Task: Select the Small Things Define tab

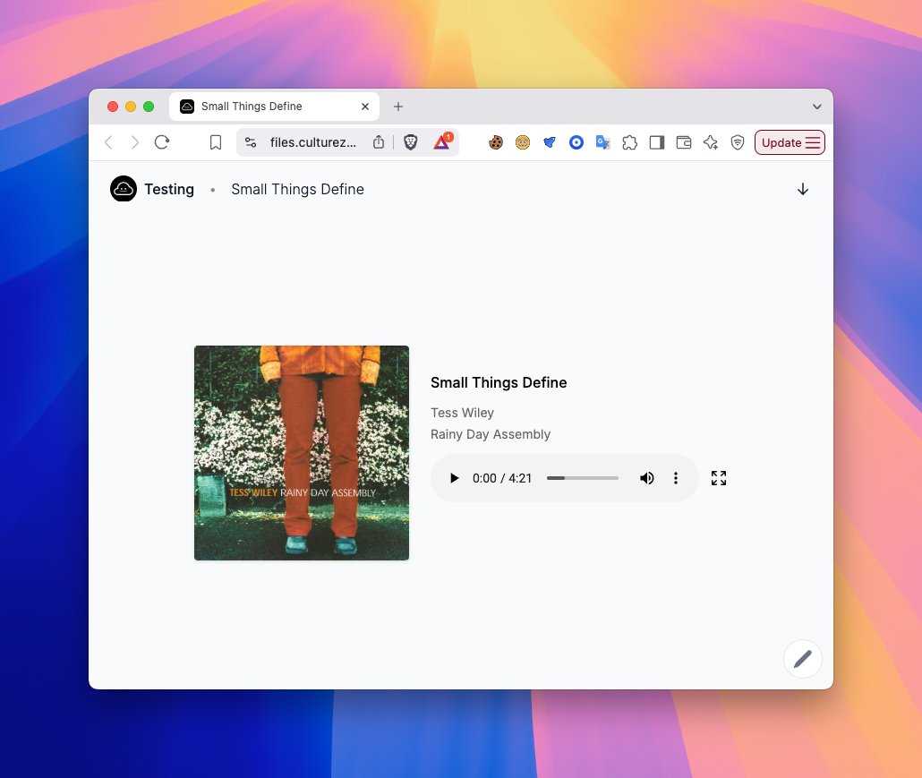Action: [x=274, y=107]
